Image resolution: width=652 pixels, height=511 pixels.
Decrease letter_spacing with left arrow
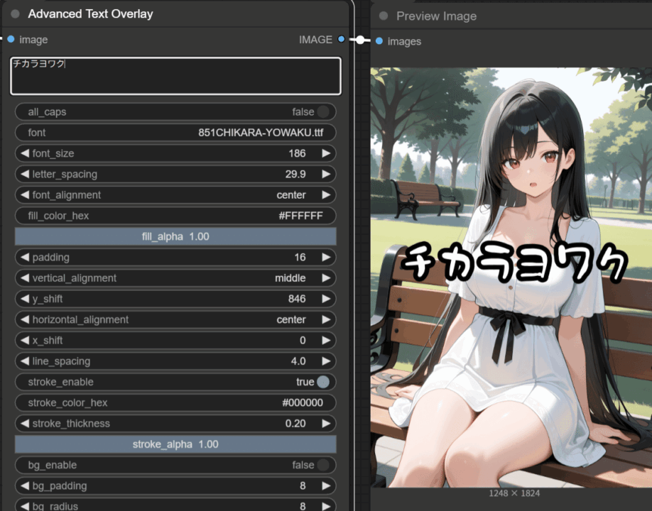[25, 174]
